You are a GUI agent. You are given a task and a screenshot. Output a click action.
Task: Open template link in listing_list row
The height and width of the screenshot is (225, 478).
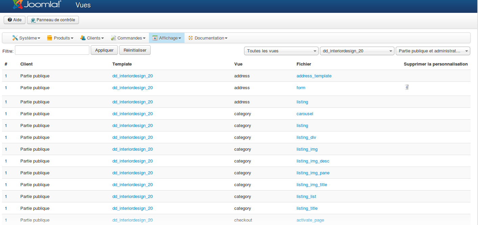tap(132, 197)
